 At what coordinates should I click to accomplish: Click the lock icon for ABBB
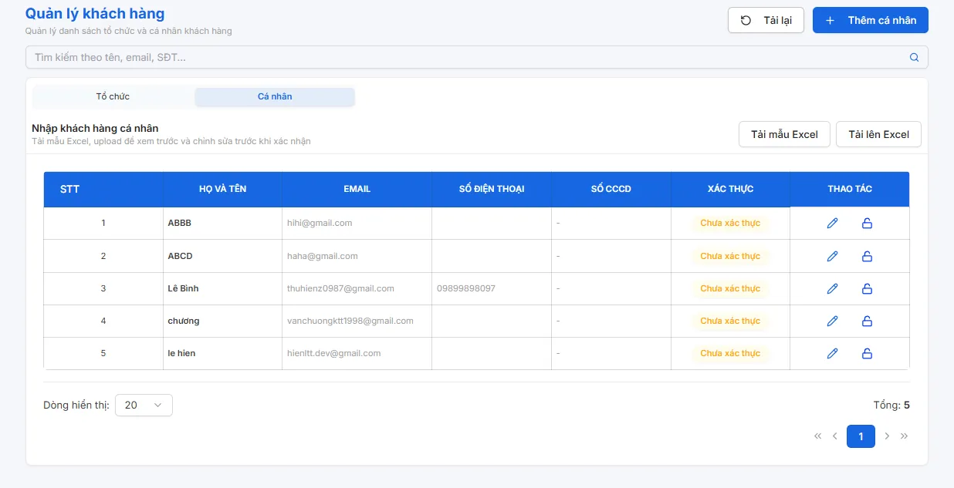[867, 224]
